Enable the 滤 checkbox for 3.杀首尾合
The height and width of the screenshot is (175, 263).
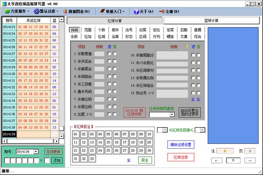tap(109, 69)
